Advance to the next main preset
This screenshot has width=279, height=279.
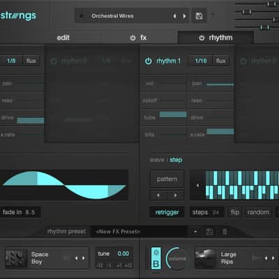tap(184, 16)
